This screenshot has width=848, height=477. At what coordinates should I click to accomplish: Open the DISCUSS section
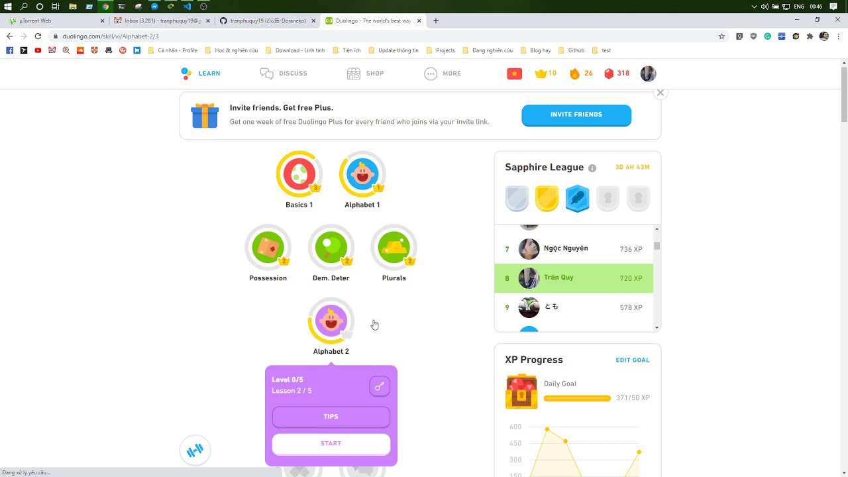(x=284, y=74)
